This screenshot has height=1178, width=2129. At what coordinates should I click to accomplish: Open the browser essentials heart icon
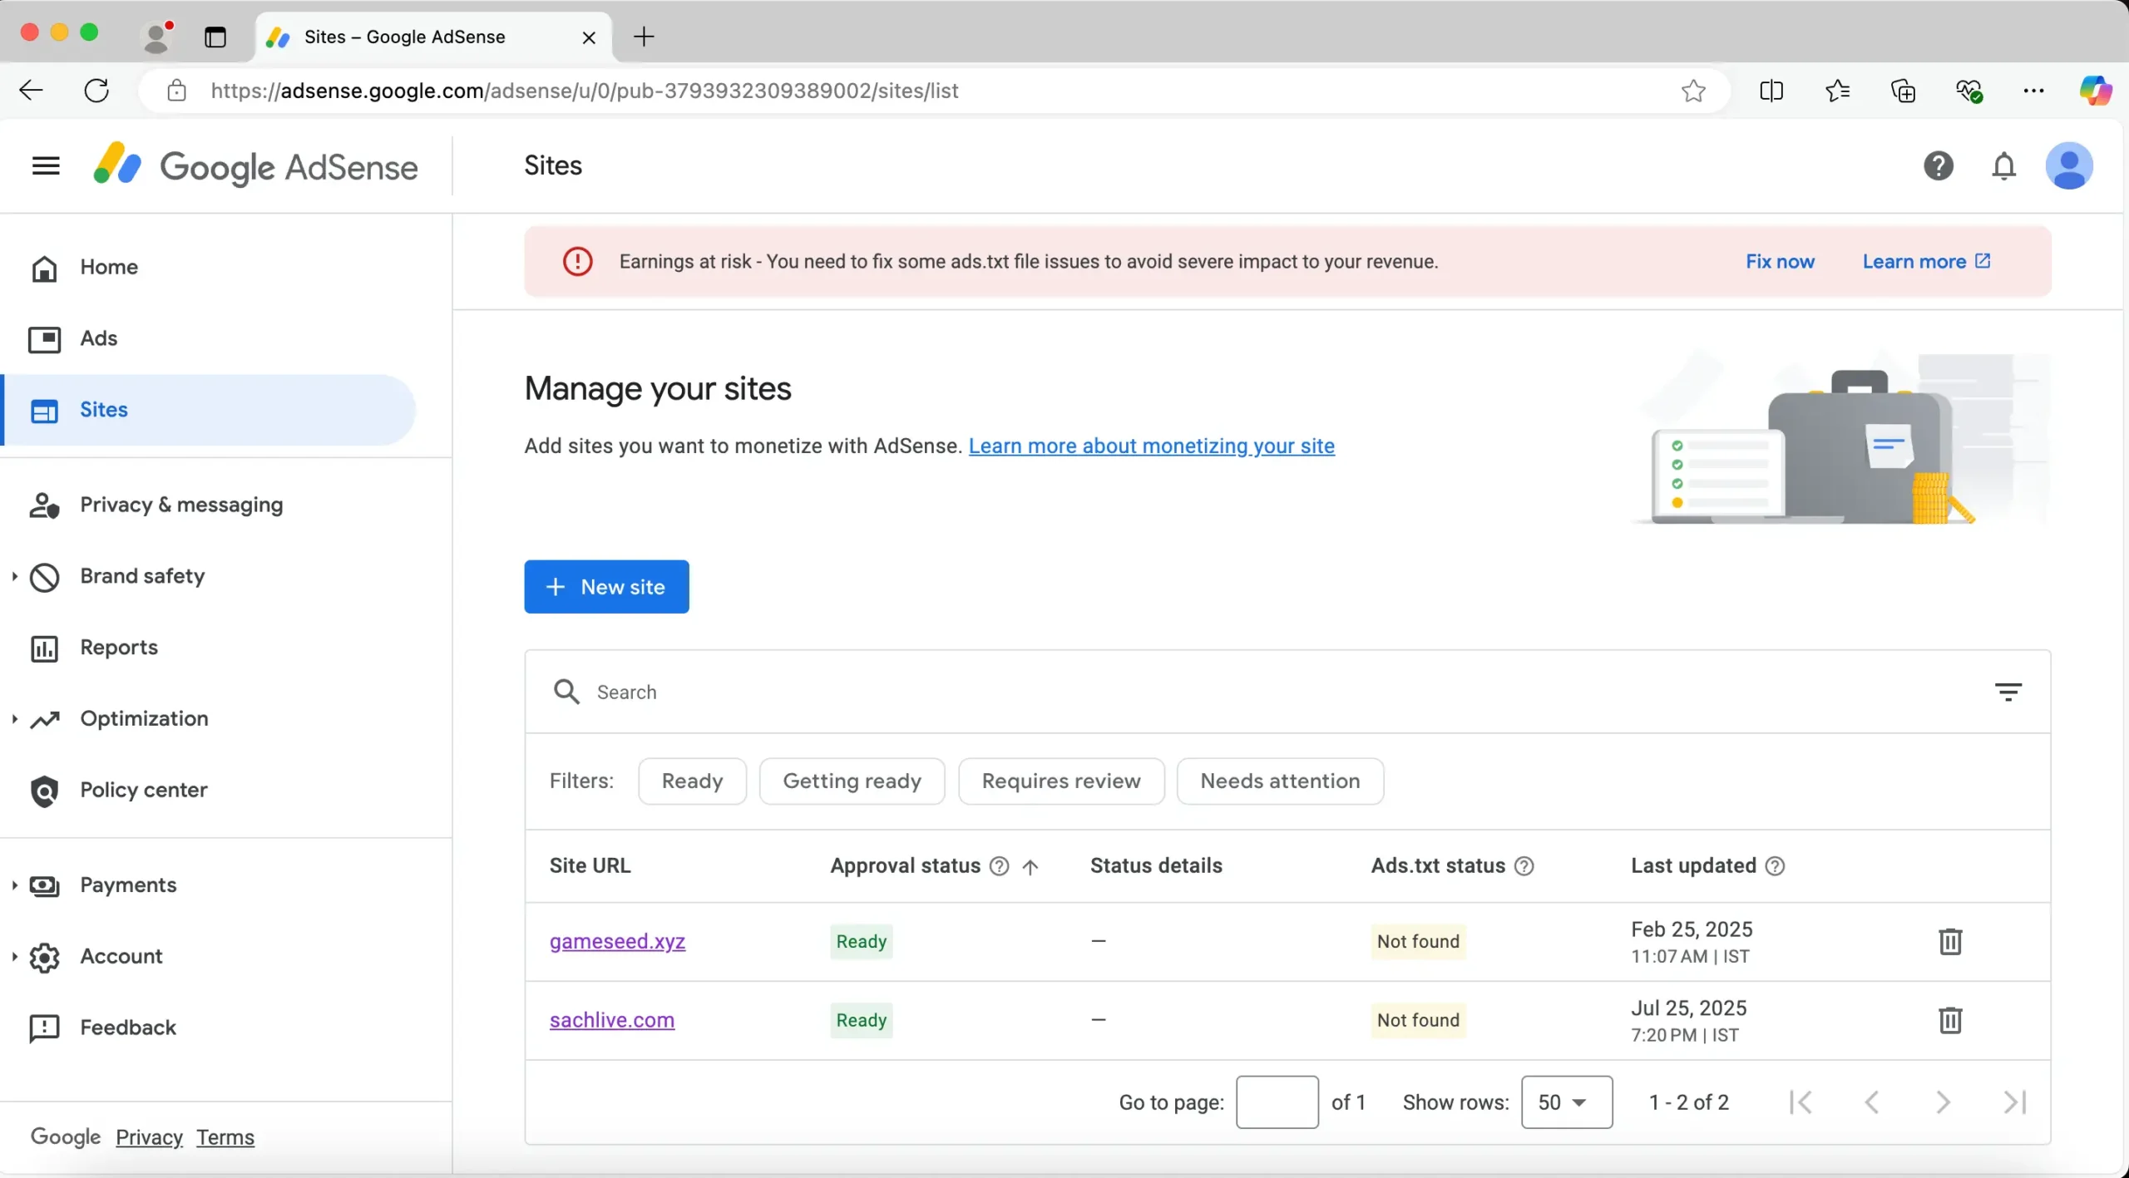tap(1968, 90)
